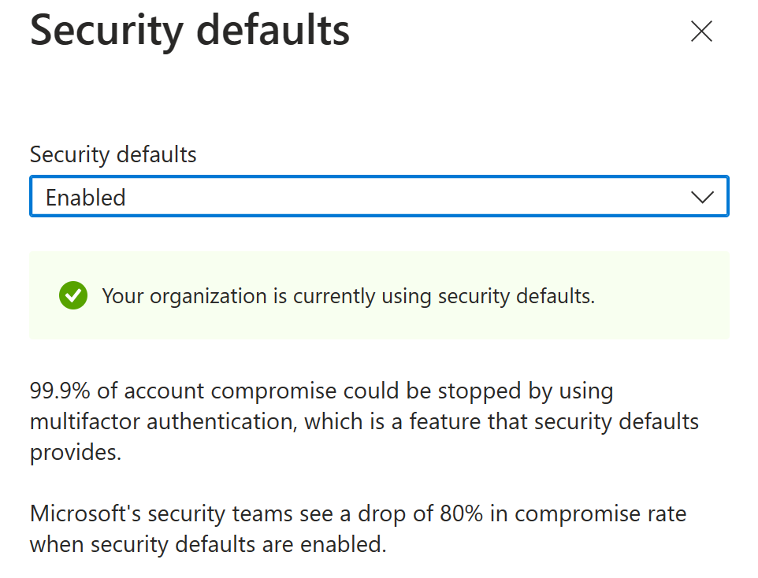This screenshot has height=578, width=758.
Task: Click the words 'compromise rate' in second paragraph
Action: pos(600,514)
